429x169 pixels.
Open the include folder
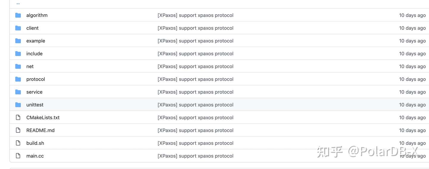click(34, 54)
